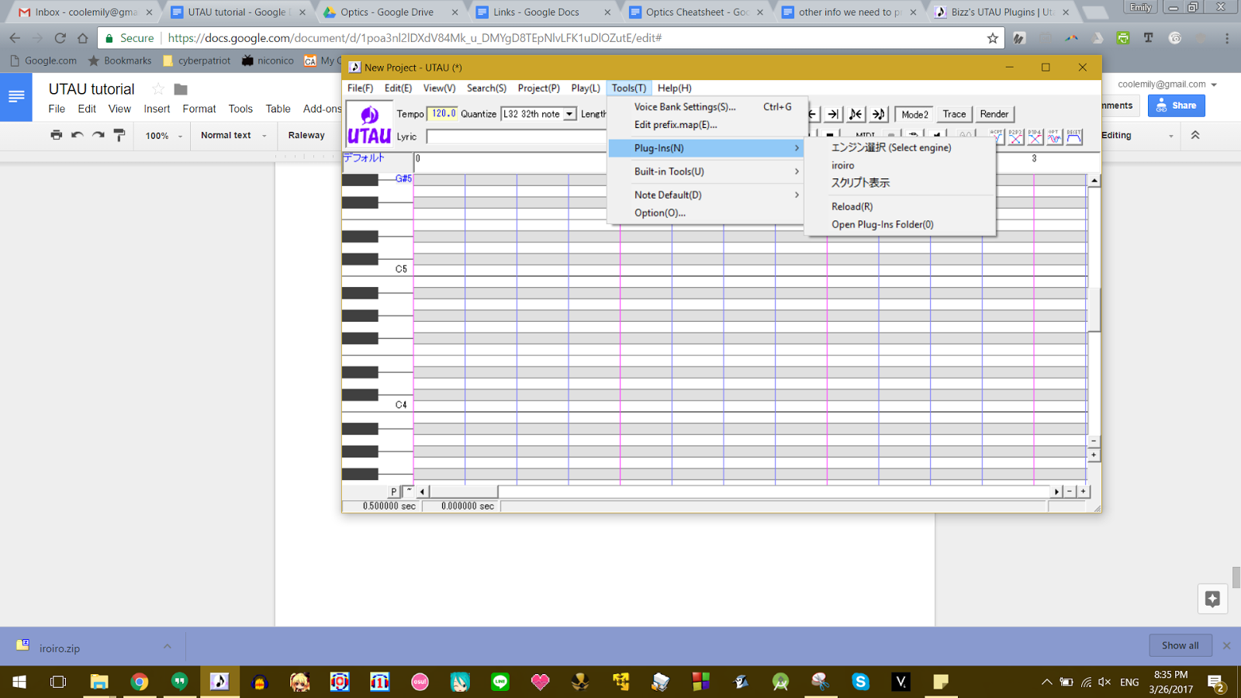Switch to the Optics - Google Drive tab
The height and width of the screenshot is (698, 1241).
386,12
